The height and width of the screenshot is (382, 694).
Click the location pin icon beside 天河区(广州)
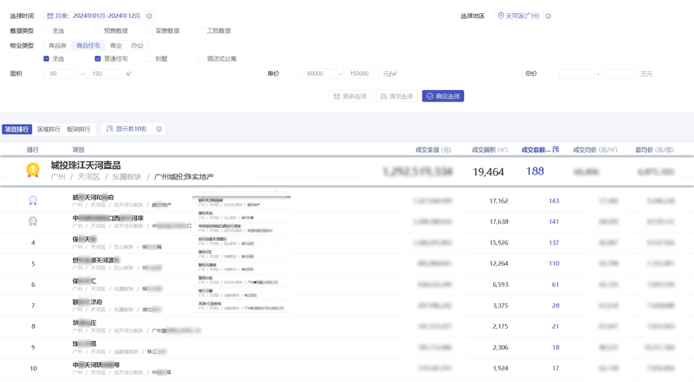500,16
